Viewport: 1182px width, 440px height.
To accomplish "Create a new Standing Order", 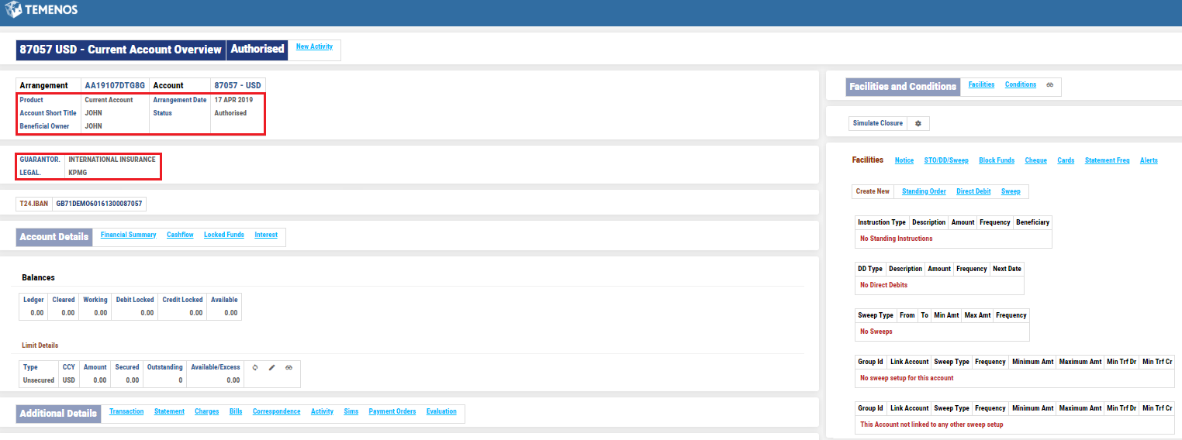I will (x=924, y=191).
